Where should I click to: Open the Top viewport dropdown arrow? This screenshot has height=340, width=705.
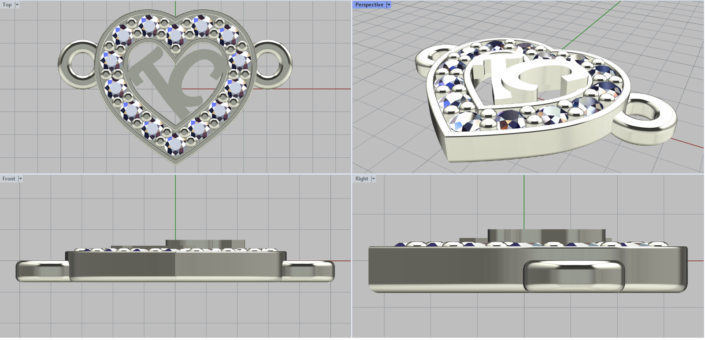tap(17, 5)
